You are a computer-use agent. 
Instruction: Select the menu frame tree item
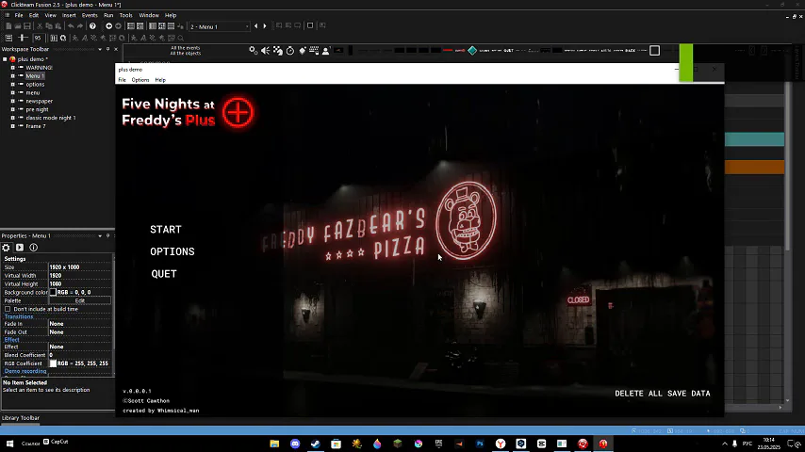pos(33,93)
